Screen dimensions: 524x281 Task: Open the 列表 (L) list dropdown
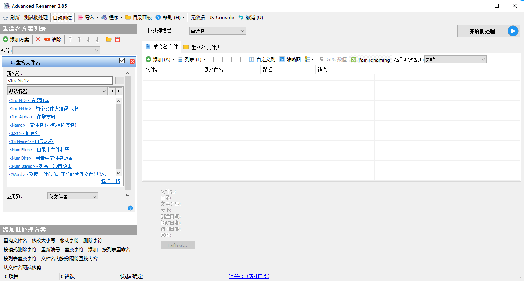click(192, 59)
